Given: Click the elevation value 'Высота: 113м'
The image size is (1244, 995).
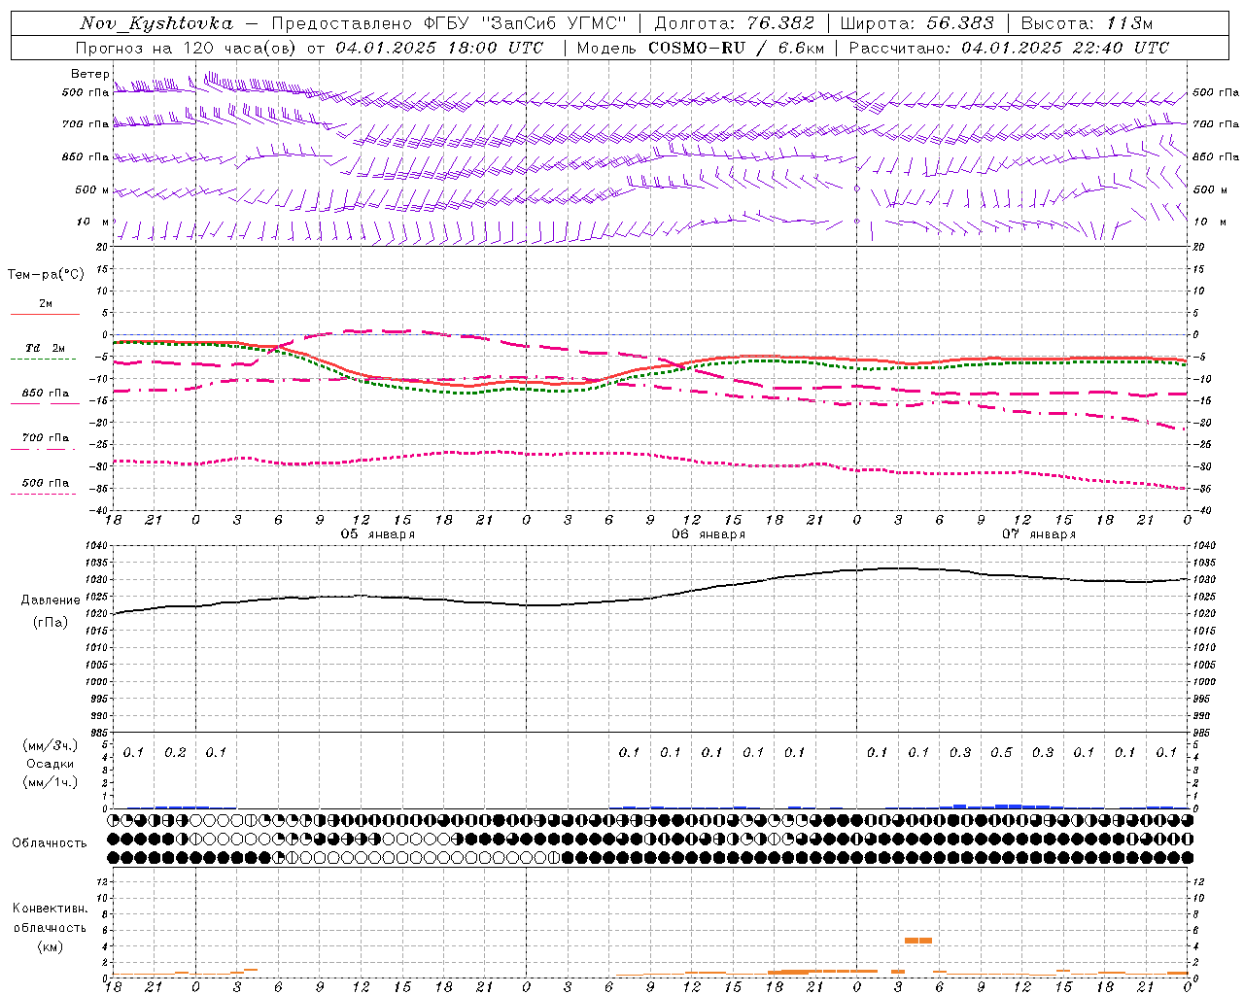Looking at the screenshot, I should [1087, 23].
